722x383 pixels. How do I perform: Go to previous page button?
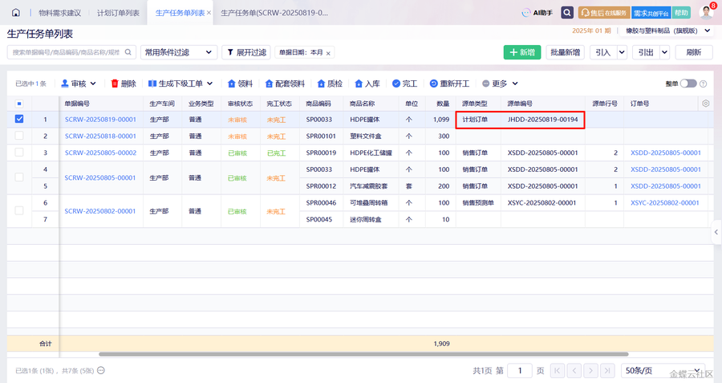[574, 371]
